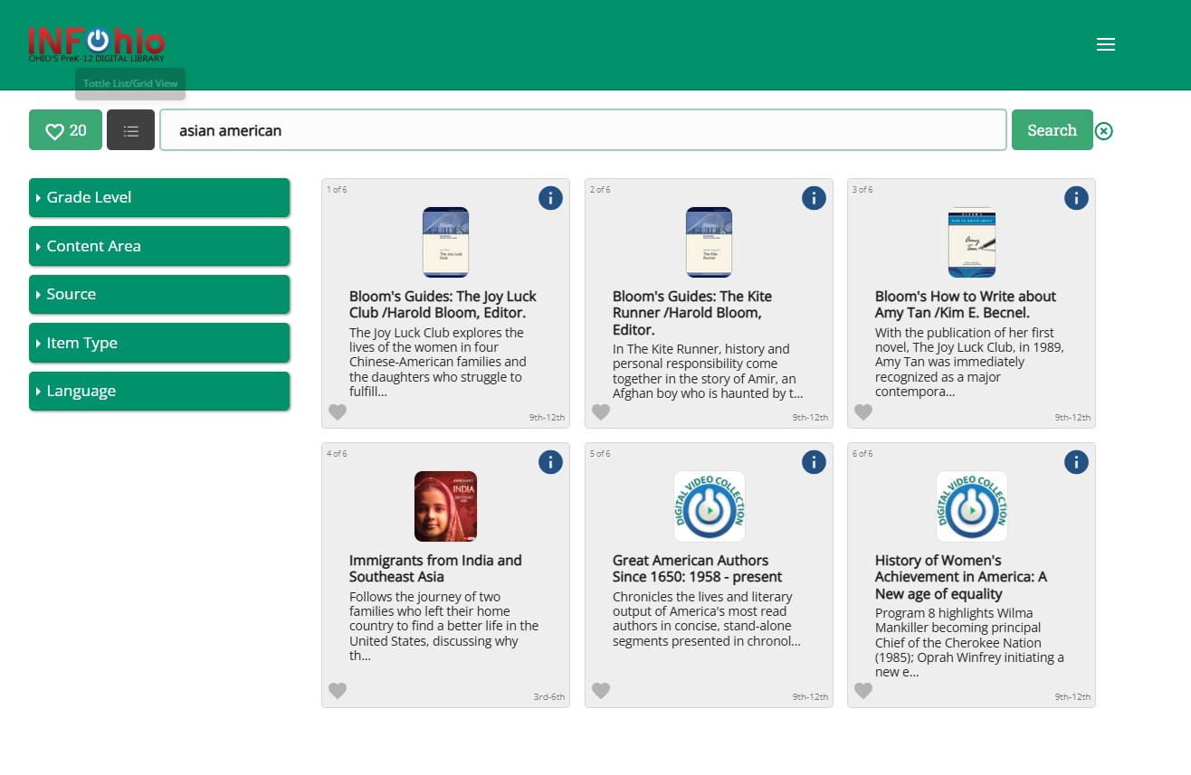Open title History of Women's Achievement in America
Image resolution: width=1191 pixels, height=775 pixels.
click(x=961, y=577)
